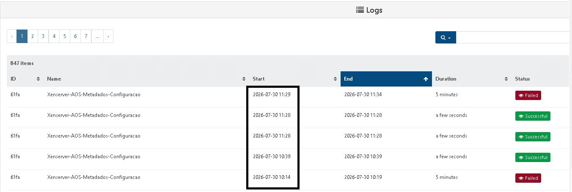Click the Logs list icon in header
Screen dimensions: 572x192
click(360, 10)
